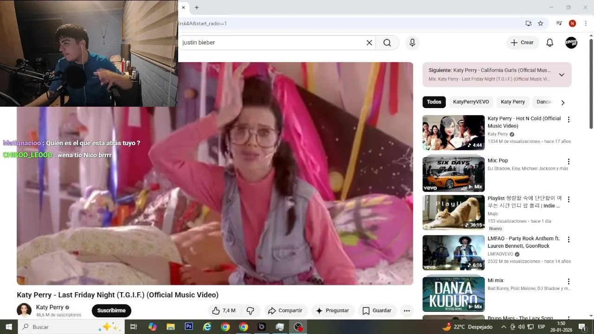Bookmark this page with the star icon
594x334 pixels.
pos(541,23)
